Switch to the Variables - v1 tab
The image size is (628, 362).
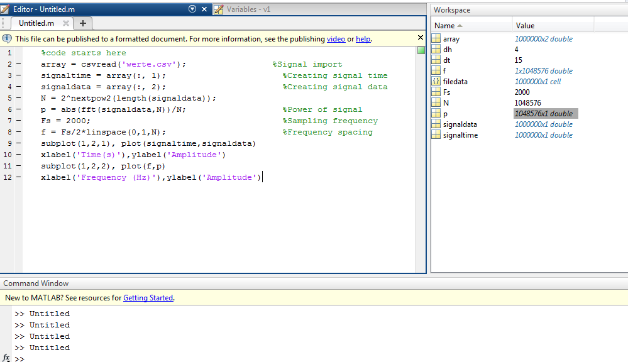coord(248,9)
